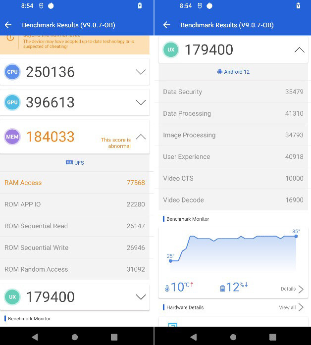Tap Android back button on right navigation bar
The height and width of the screenshot is (345, 311).
(x=194, y=337)
